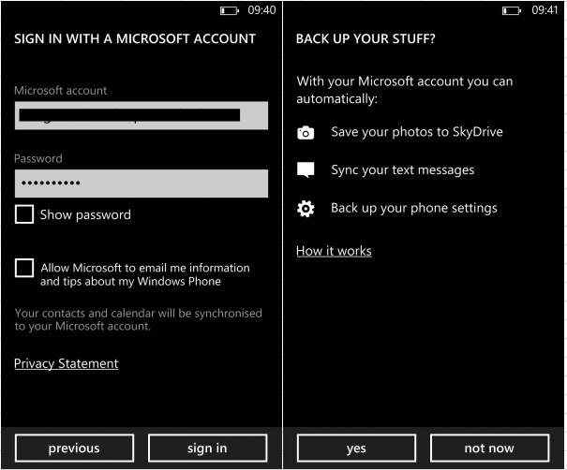Viewport: 567px width, 470px height.
Task: Click the 'Password' field label
Action: [x=38, y=158]
